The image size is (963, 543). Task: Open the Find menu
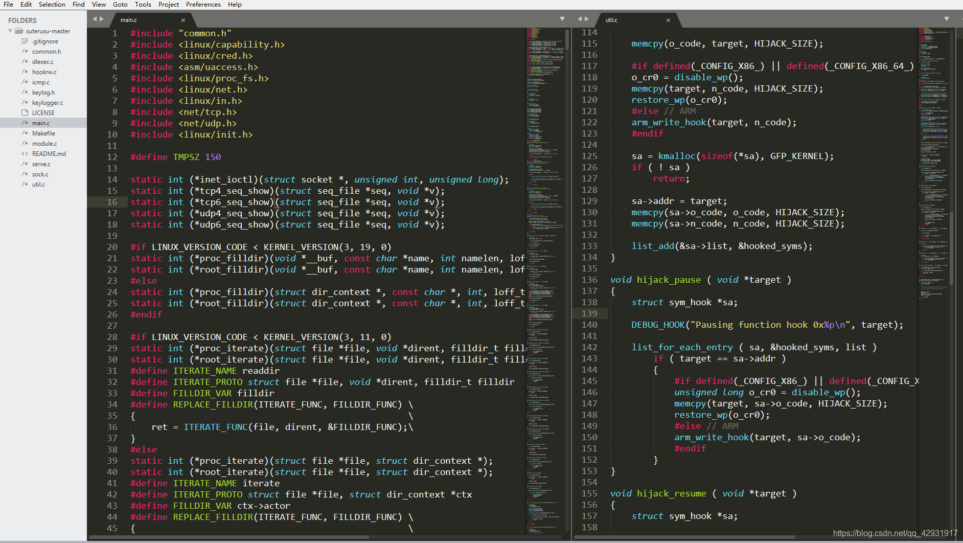pos(79,4)
